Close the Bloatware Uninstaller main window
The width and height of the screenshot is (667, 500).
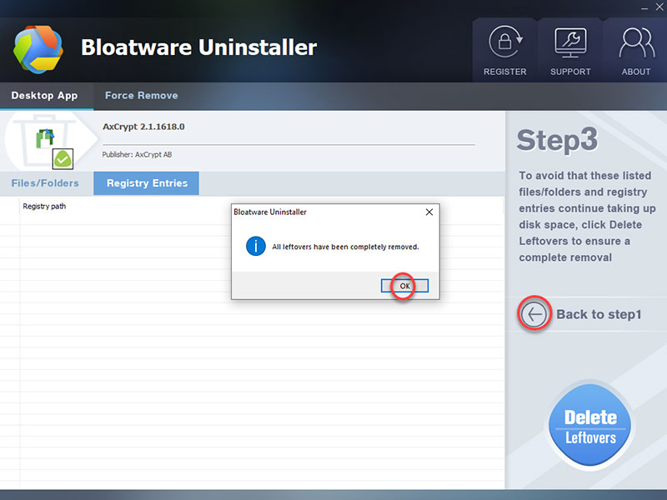tap(659, 7)
